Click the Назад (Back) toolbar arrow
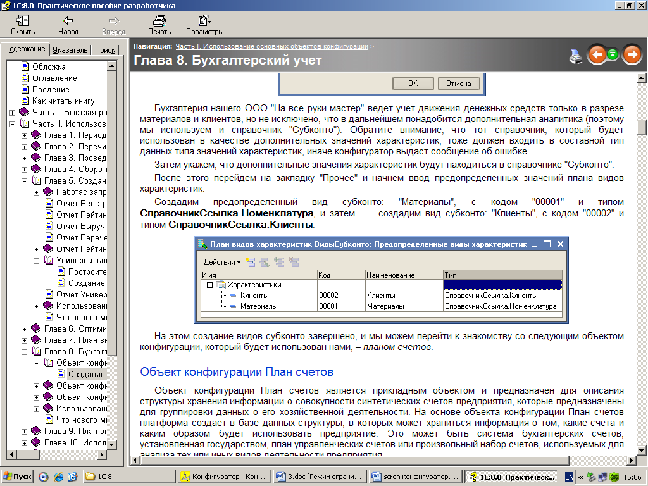Screen dimensions: 648x486 tap(68, 21)
